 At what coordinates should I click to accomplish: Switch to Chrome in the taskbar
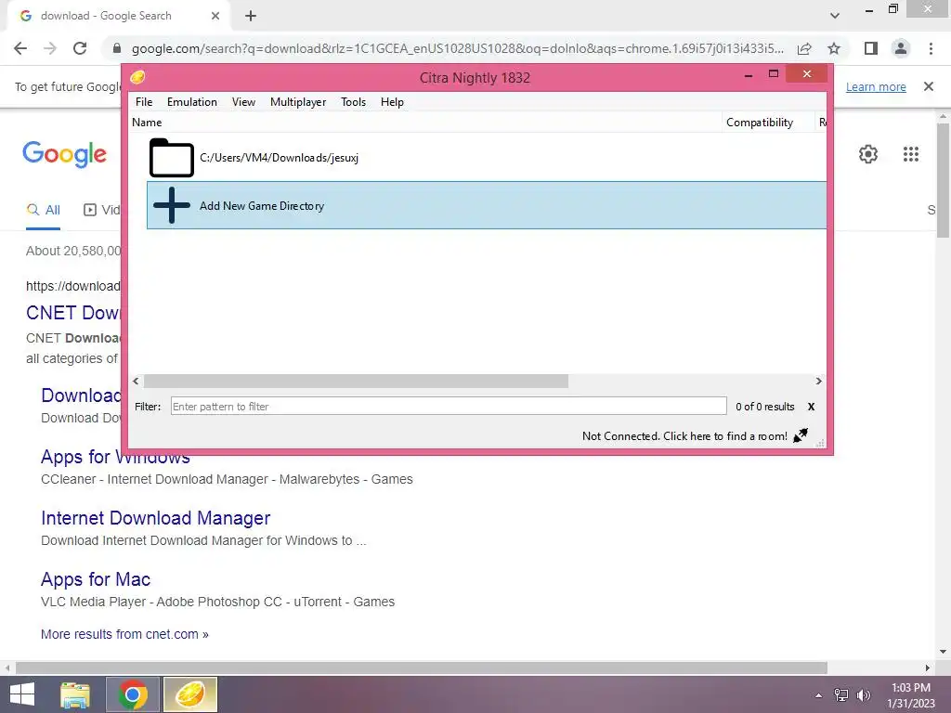point(133,694)
